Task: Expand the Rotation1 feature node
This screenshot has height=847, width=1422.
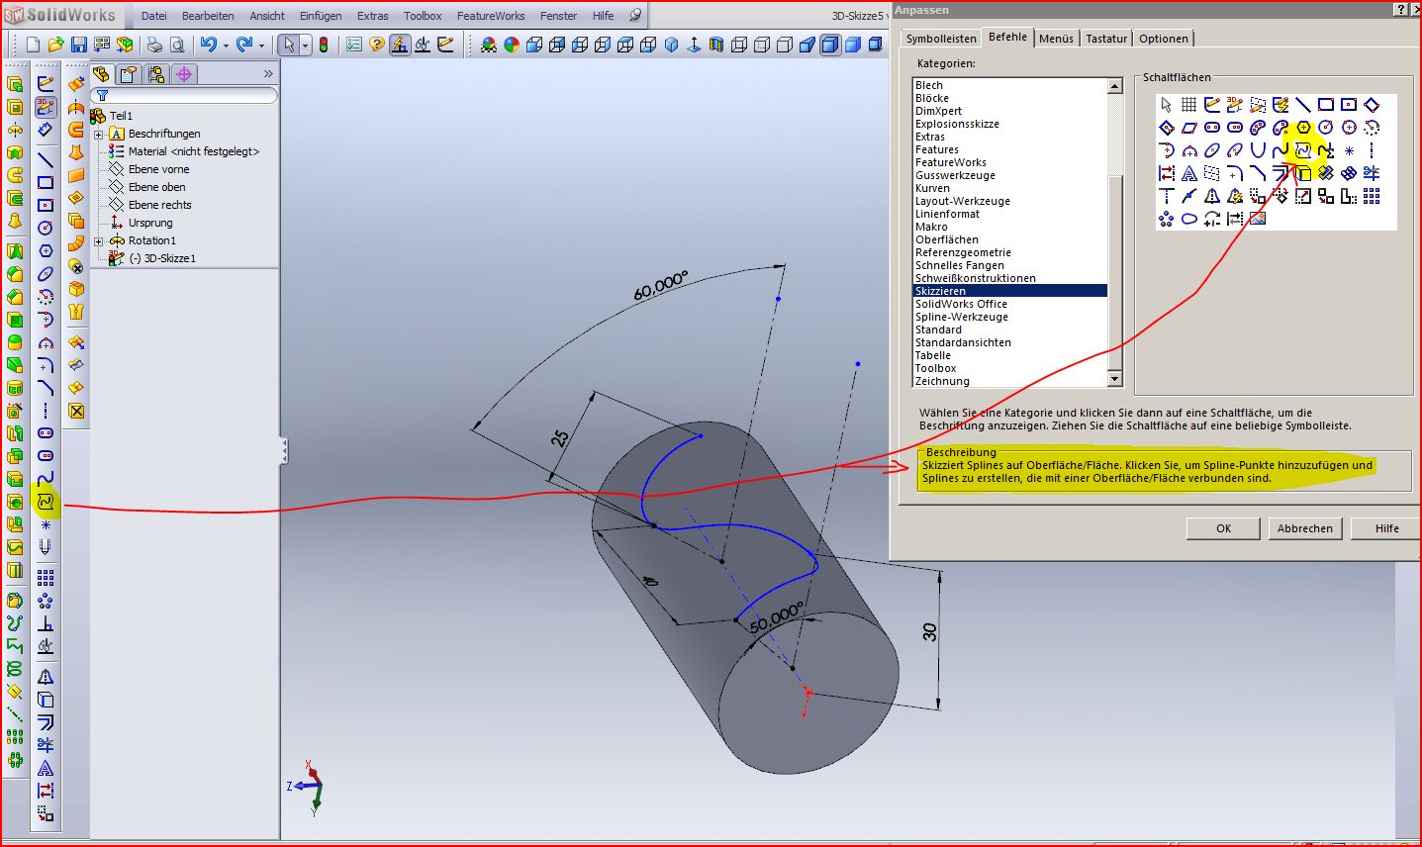Action: tap(99, 240)
